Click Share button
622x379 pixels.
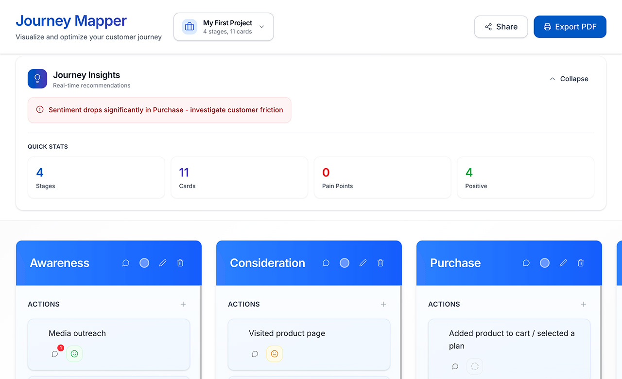(x=501, y=27)
